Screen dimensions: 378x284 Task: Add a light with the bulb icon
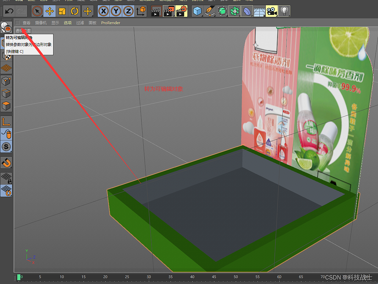click(x=284, y=11)
